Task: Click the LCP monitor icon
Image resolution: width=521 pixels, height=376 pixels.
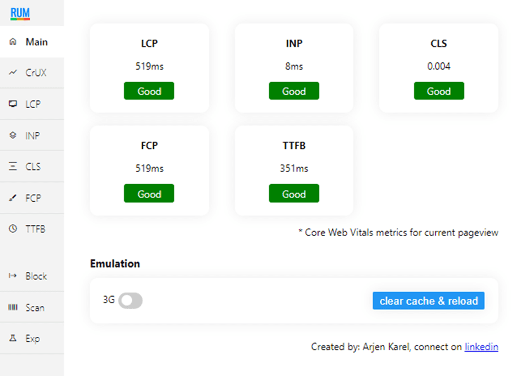Action: click(13, 104)
